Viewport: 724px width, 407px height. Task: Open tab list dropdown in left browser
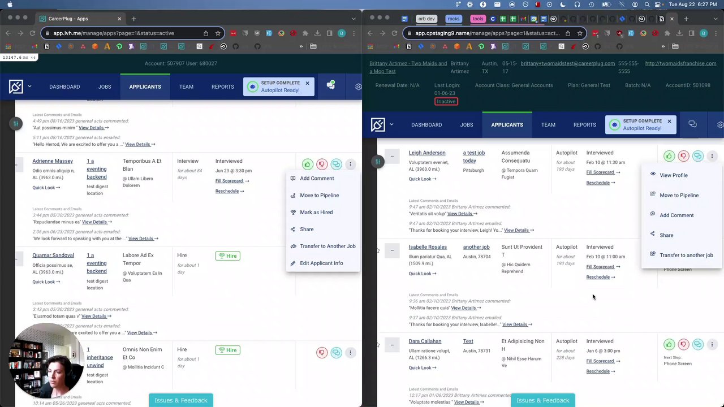click(x=354, y=19)
